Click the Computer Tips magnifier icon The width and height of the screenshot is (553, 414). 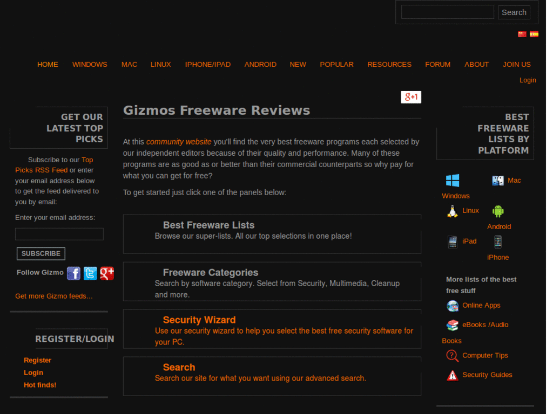(x=453, y=356)
